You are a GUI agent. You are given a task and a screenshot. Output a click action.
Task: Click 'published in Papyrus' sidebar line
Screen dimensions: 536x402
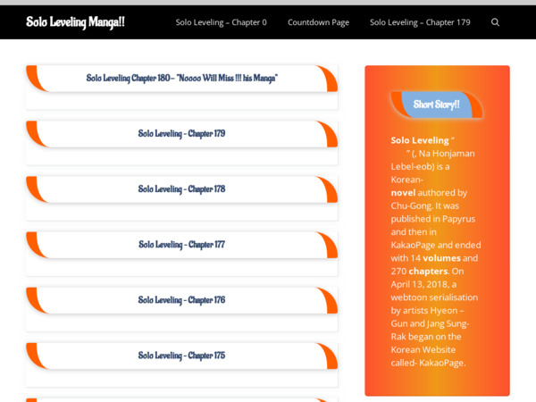pos(433,219)
